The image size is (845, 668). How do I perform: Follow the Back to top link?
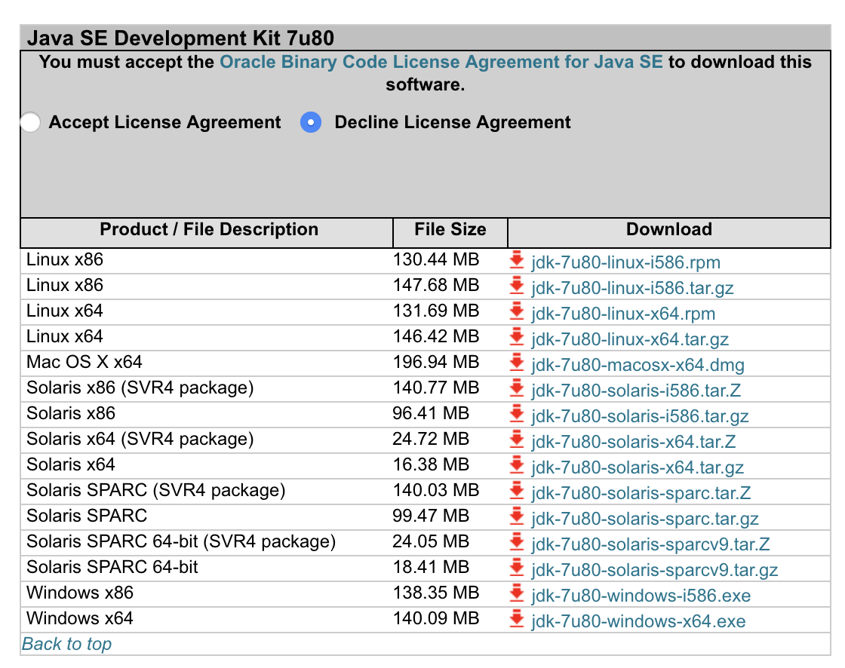click(67, 644)
